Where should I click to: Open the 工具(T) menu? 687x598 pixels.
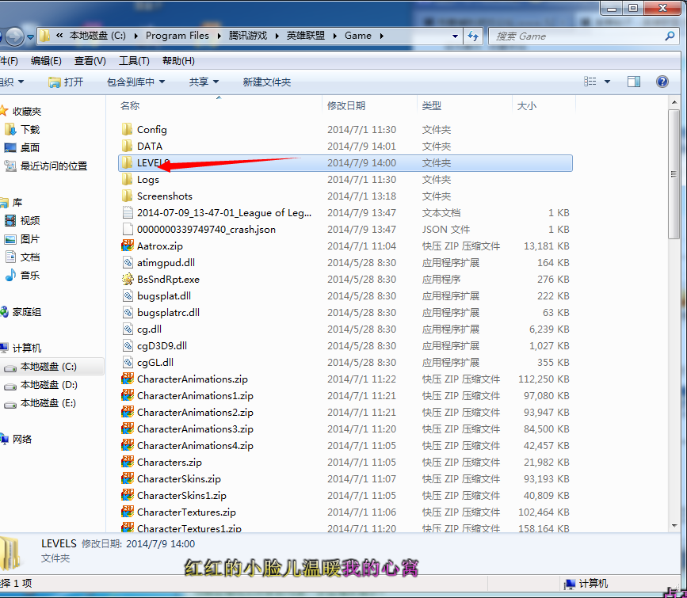click(x=134, y=61)
